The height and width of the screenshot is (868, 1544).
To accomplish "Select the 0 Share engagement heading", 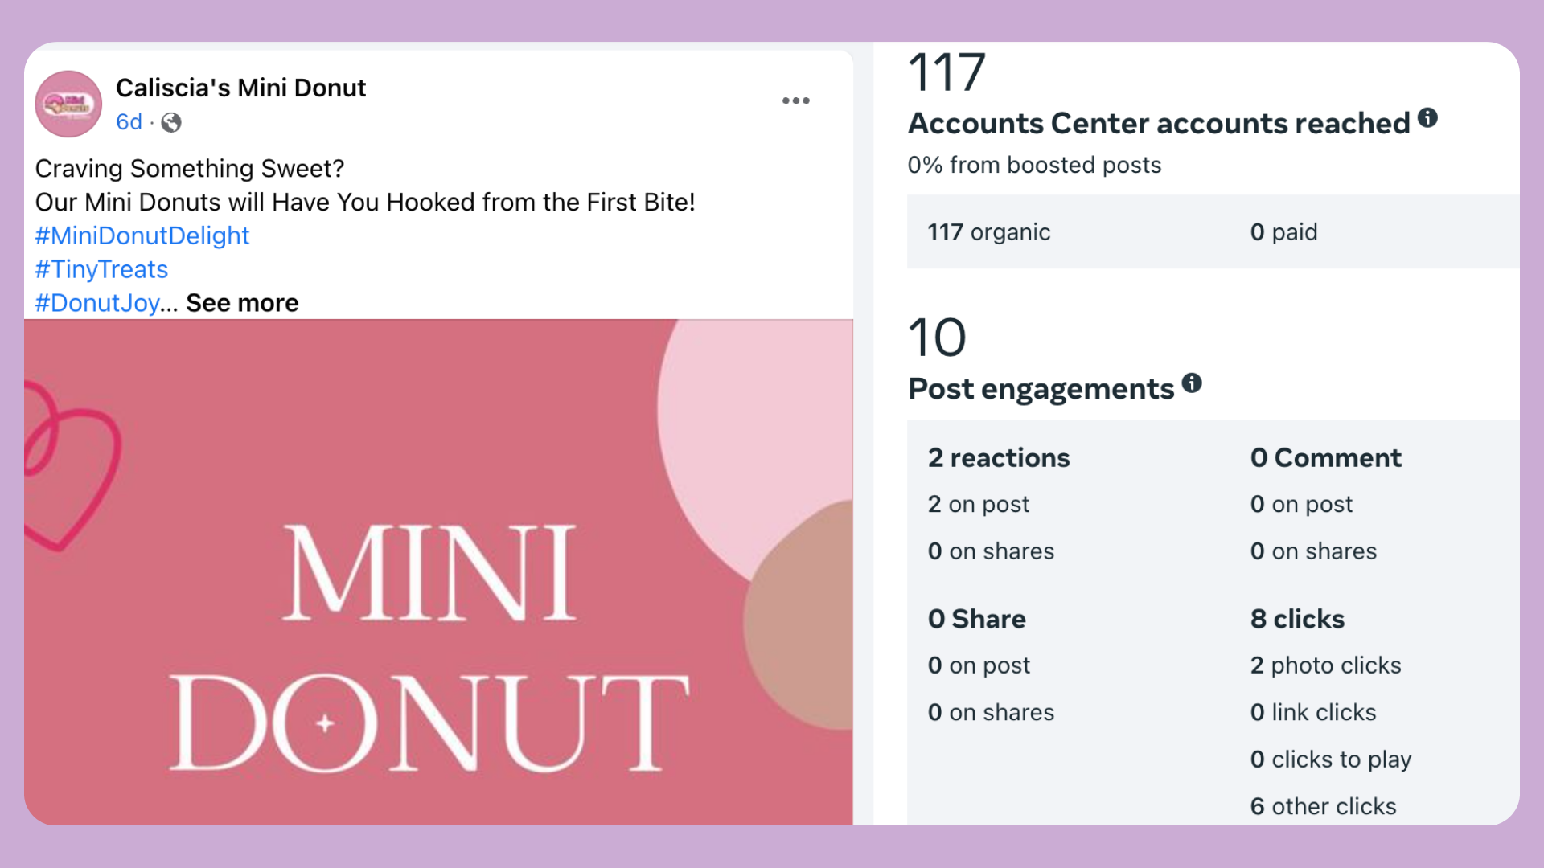I will (x=976, y=619).
